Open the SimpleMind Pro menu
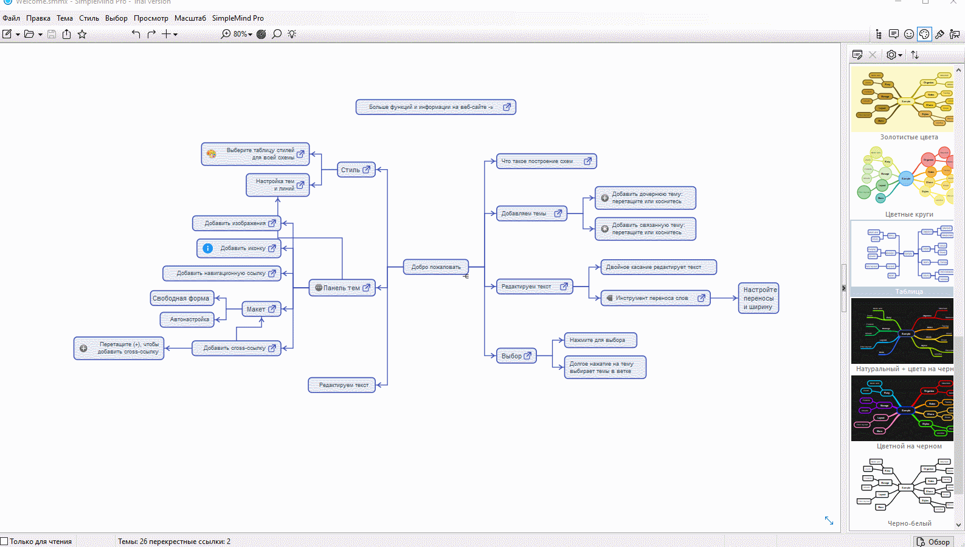The width and height of the screenshot is (965, 547). pyautogui.click(x=238, y=18)
